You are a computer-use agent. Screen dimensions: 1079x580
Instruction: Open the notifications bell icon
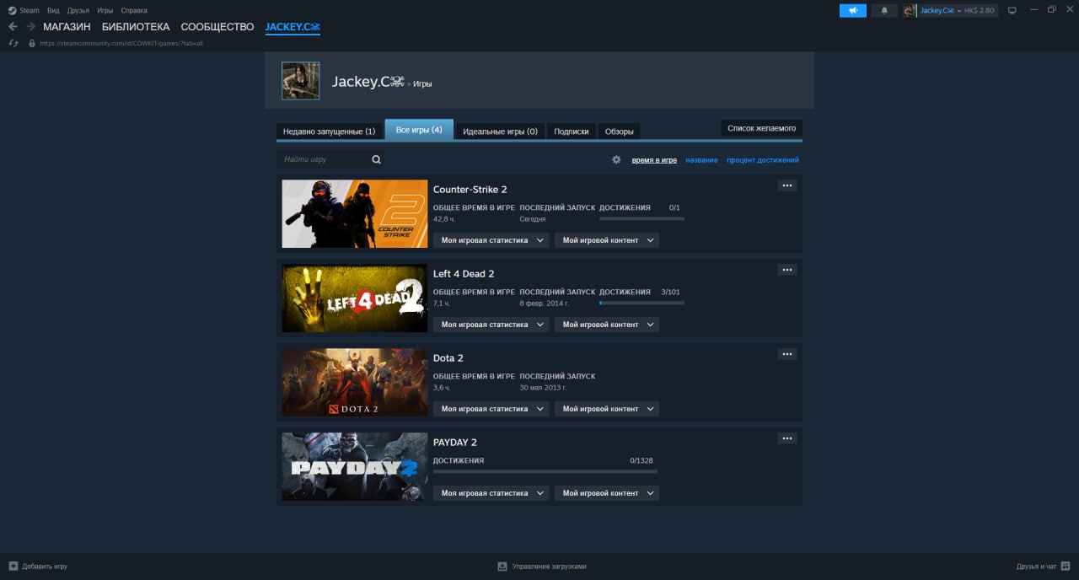(884, 11)
